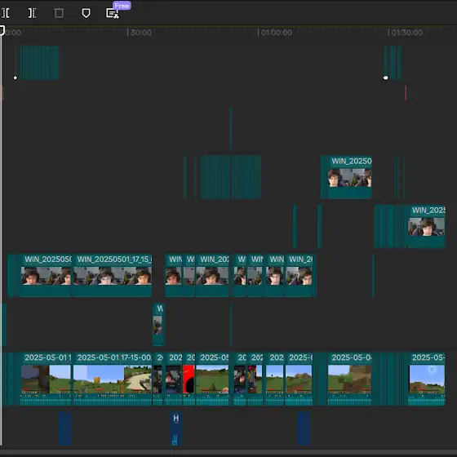Click the white keyframe near 01:30:00 on top track
457x457 pixels.
click(x=385, y=78)
